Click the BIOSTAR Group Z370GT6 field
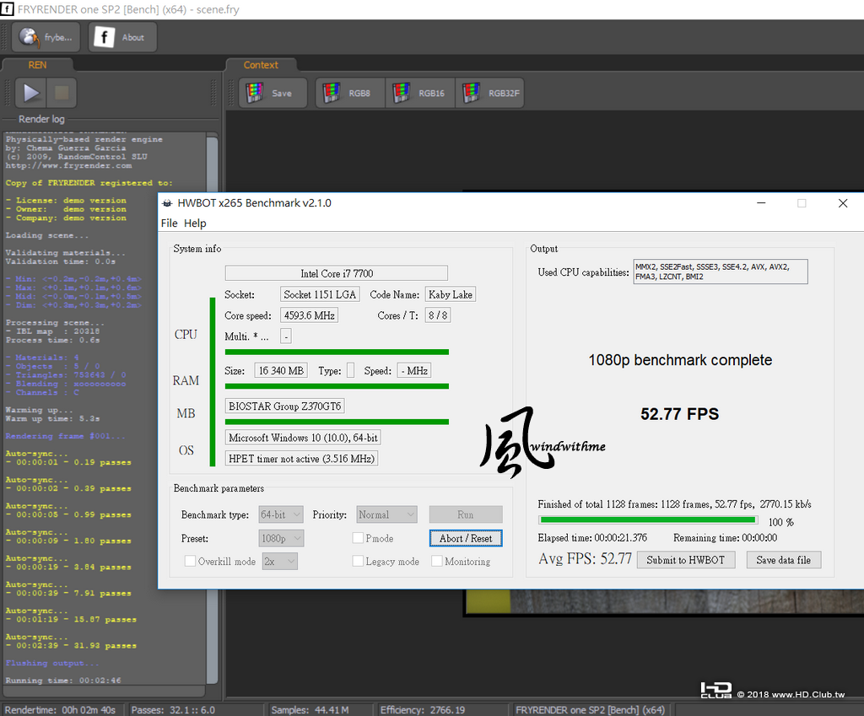This screenshot has height=716, width=864. (285, 406)
